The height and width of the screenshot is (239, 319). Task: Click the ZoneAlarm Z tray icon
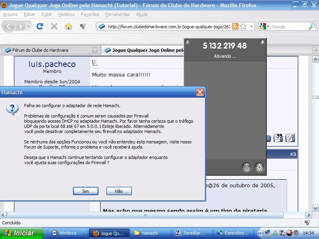tap(282, 233)
